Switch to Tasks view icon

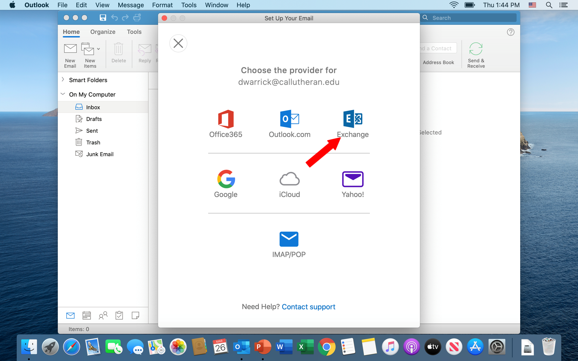pyautogui.click(x=119, y=316)
